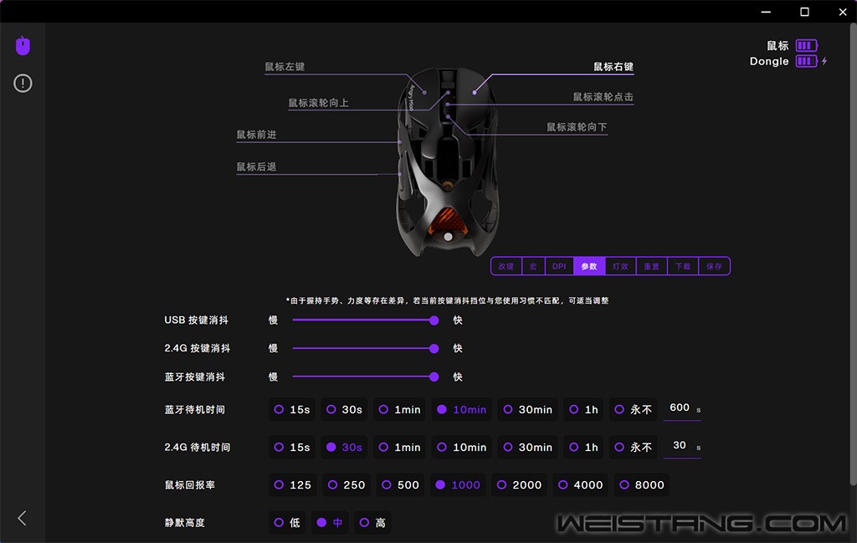Click the 蓝牙待机时间 seconds input field

680,408
